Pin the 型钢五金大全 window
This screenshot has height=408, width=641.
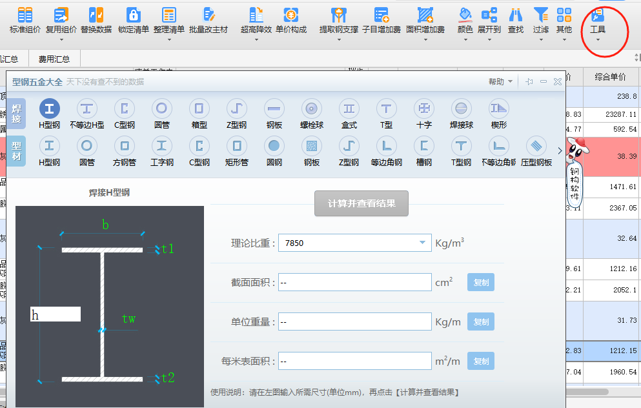pyautogui.click(x=529, y=82)
